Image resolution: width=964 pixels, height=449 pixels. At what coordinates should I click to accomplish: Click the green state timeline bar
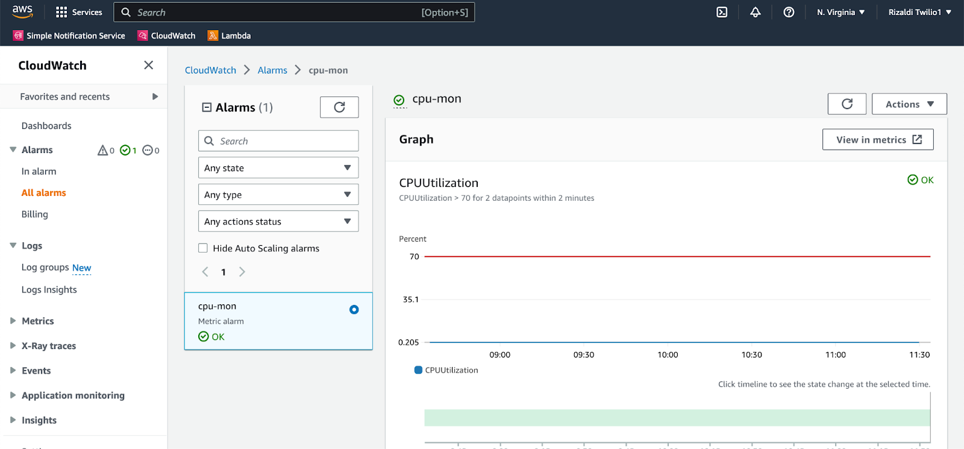point(677,418)
